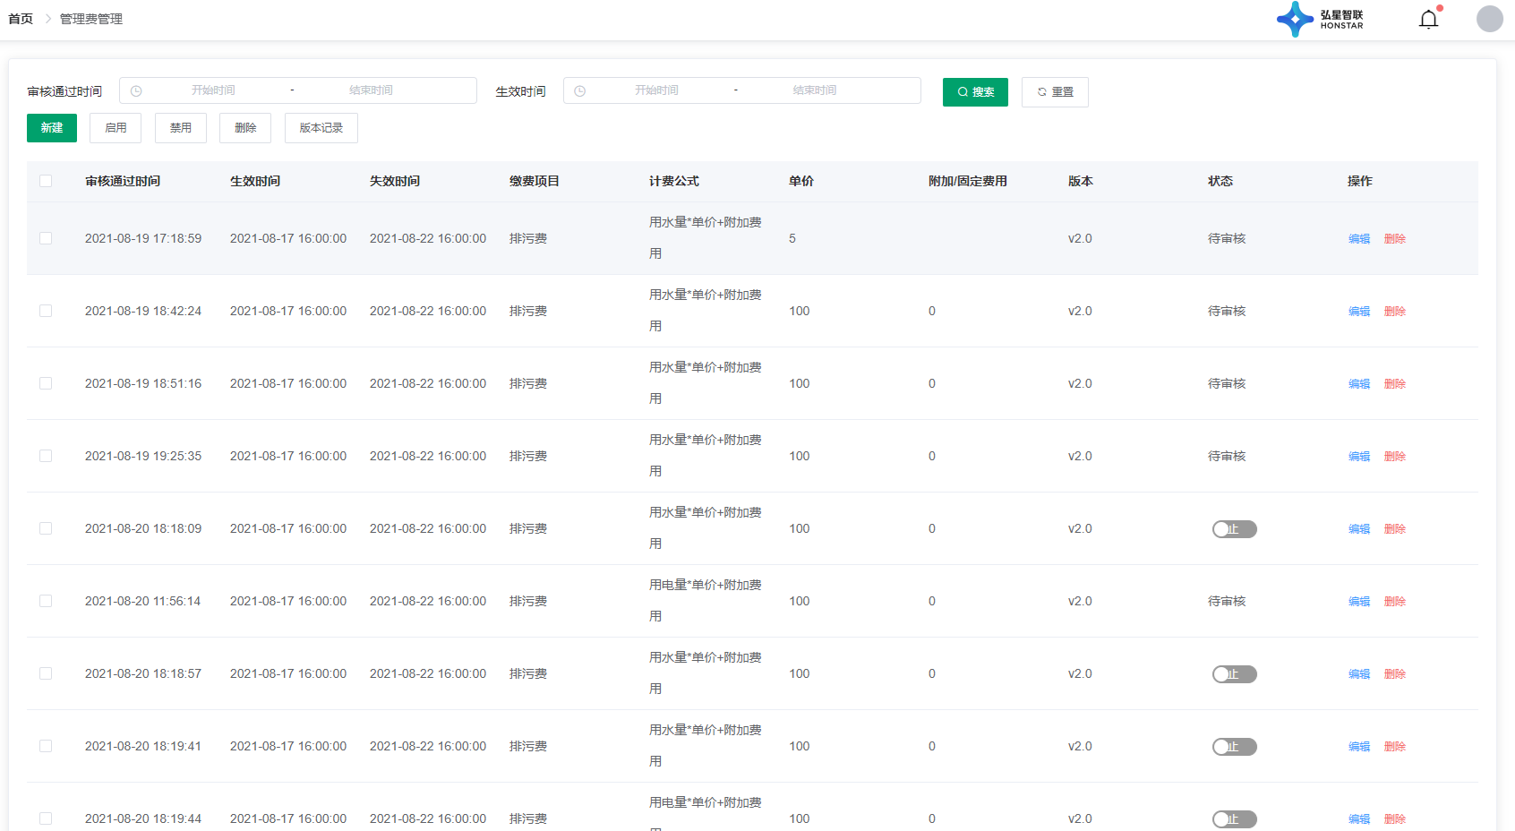Toggle status switch for row 2021-08-20 18:18:09
This screenshot has height=831, width=1515.
(1234, 529)
